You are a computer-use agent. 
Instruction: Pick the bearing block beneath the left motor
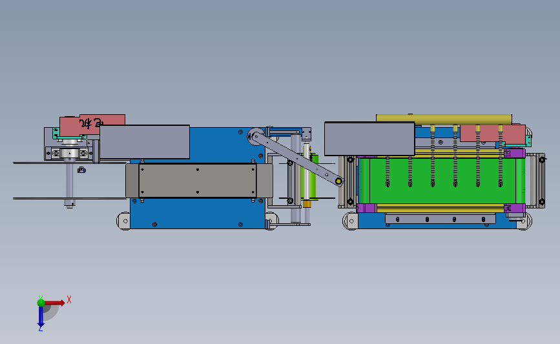point(70,154)
